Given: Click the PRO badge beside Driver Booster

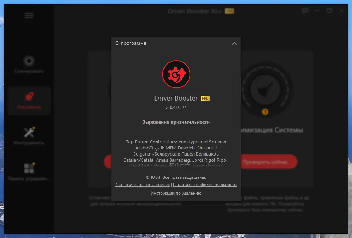Looking at the screenshot, I should point(205,98).
